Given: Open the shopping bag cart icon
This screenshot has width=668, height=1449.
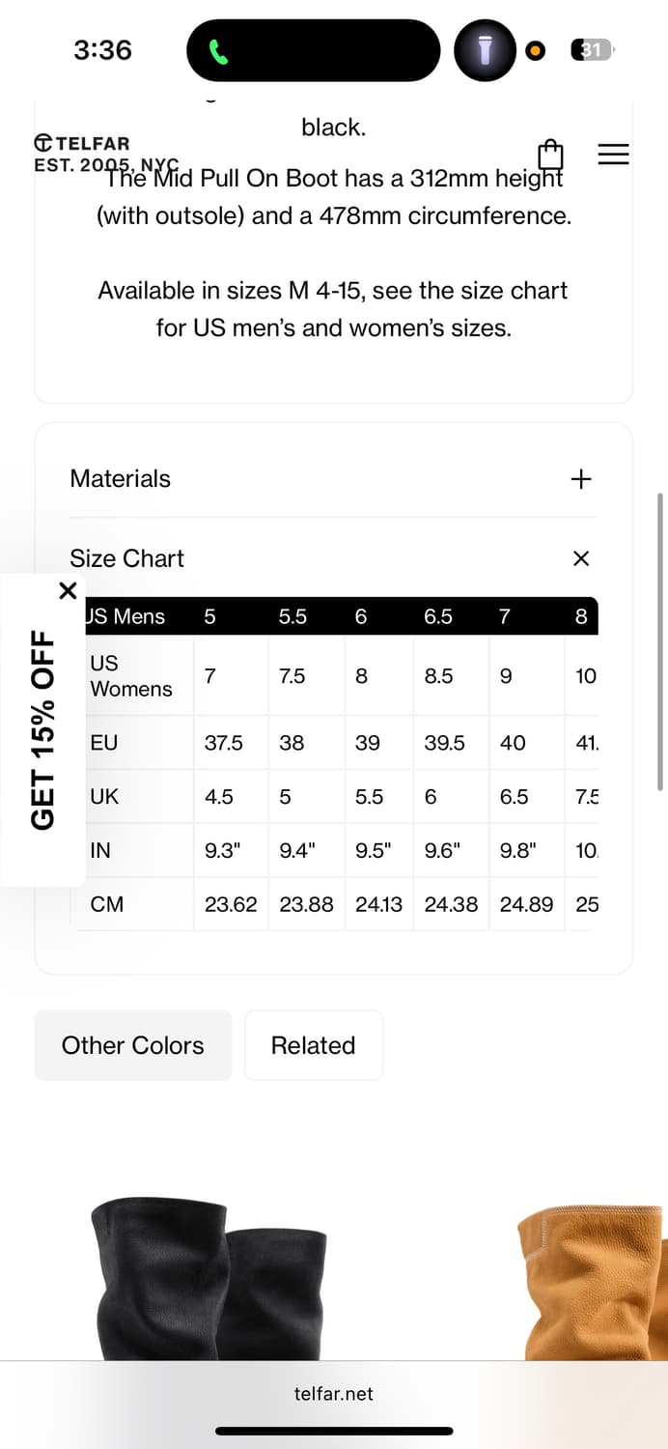Looking at the screenshot, I should [x=550, y=155].
